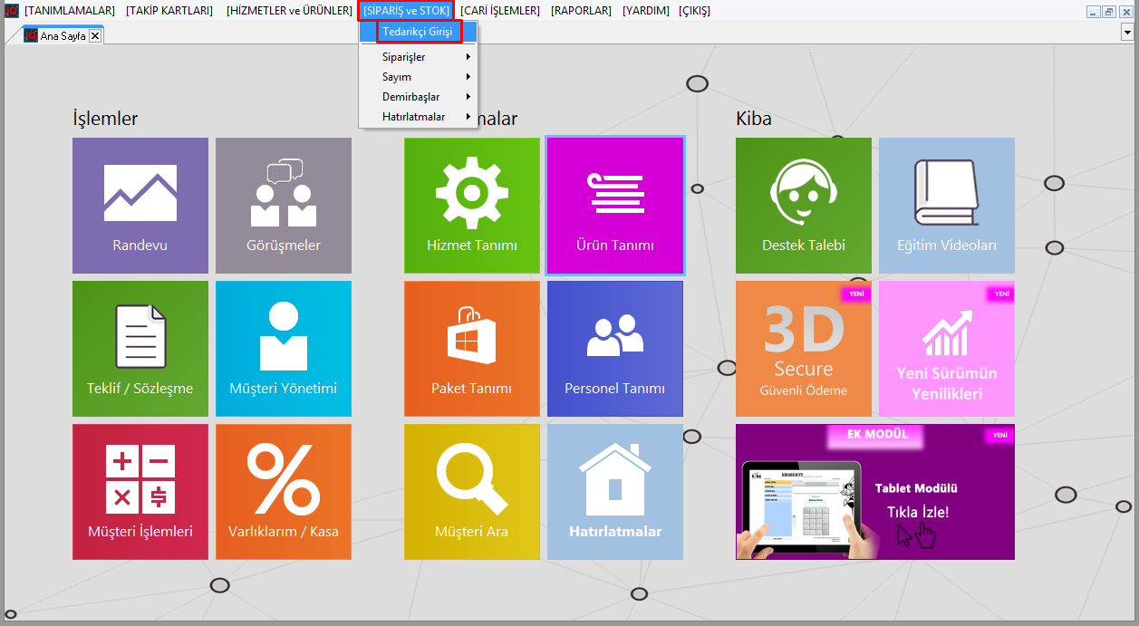Close the Ana Sayfa tab

[95, 35]
